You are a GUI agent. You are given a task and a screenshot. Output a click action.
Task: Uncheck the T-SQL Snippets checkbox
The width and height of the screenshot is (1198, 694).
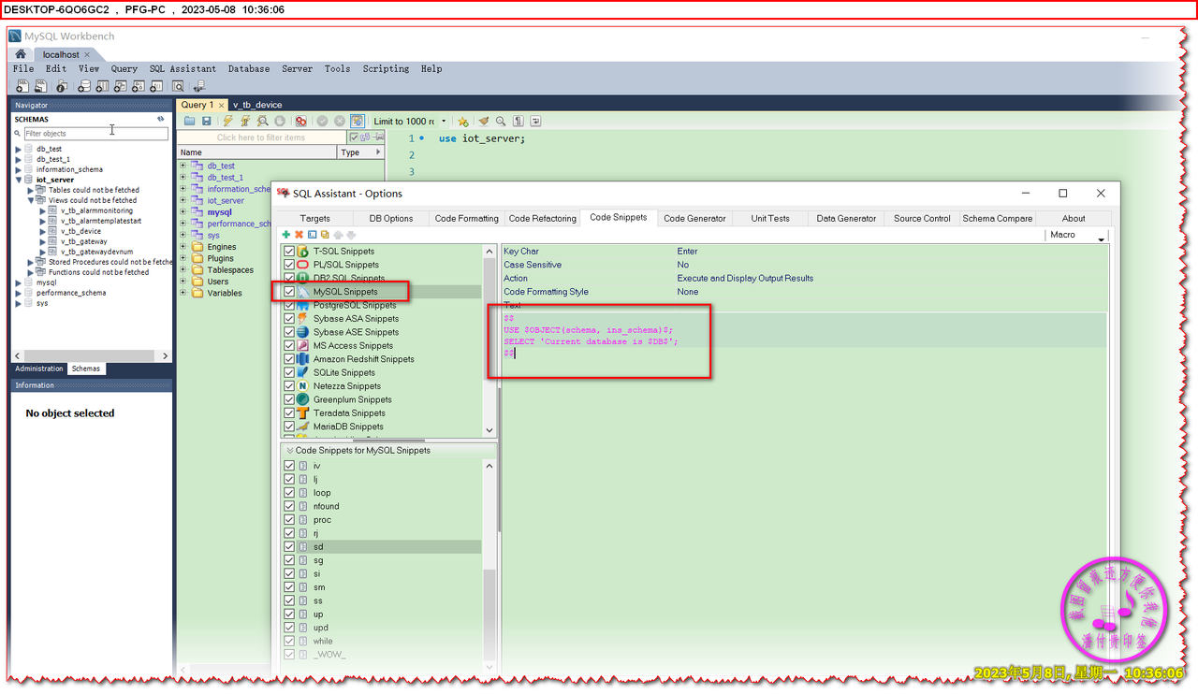pos(289,252)
